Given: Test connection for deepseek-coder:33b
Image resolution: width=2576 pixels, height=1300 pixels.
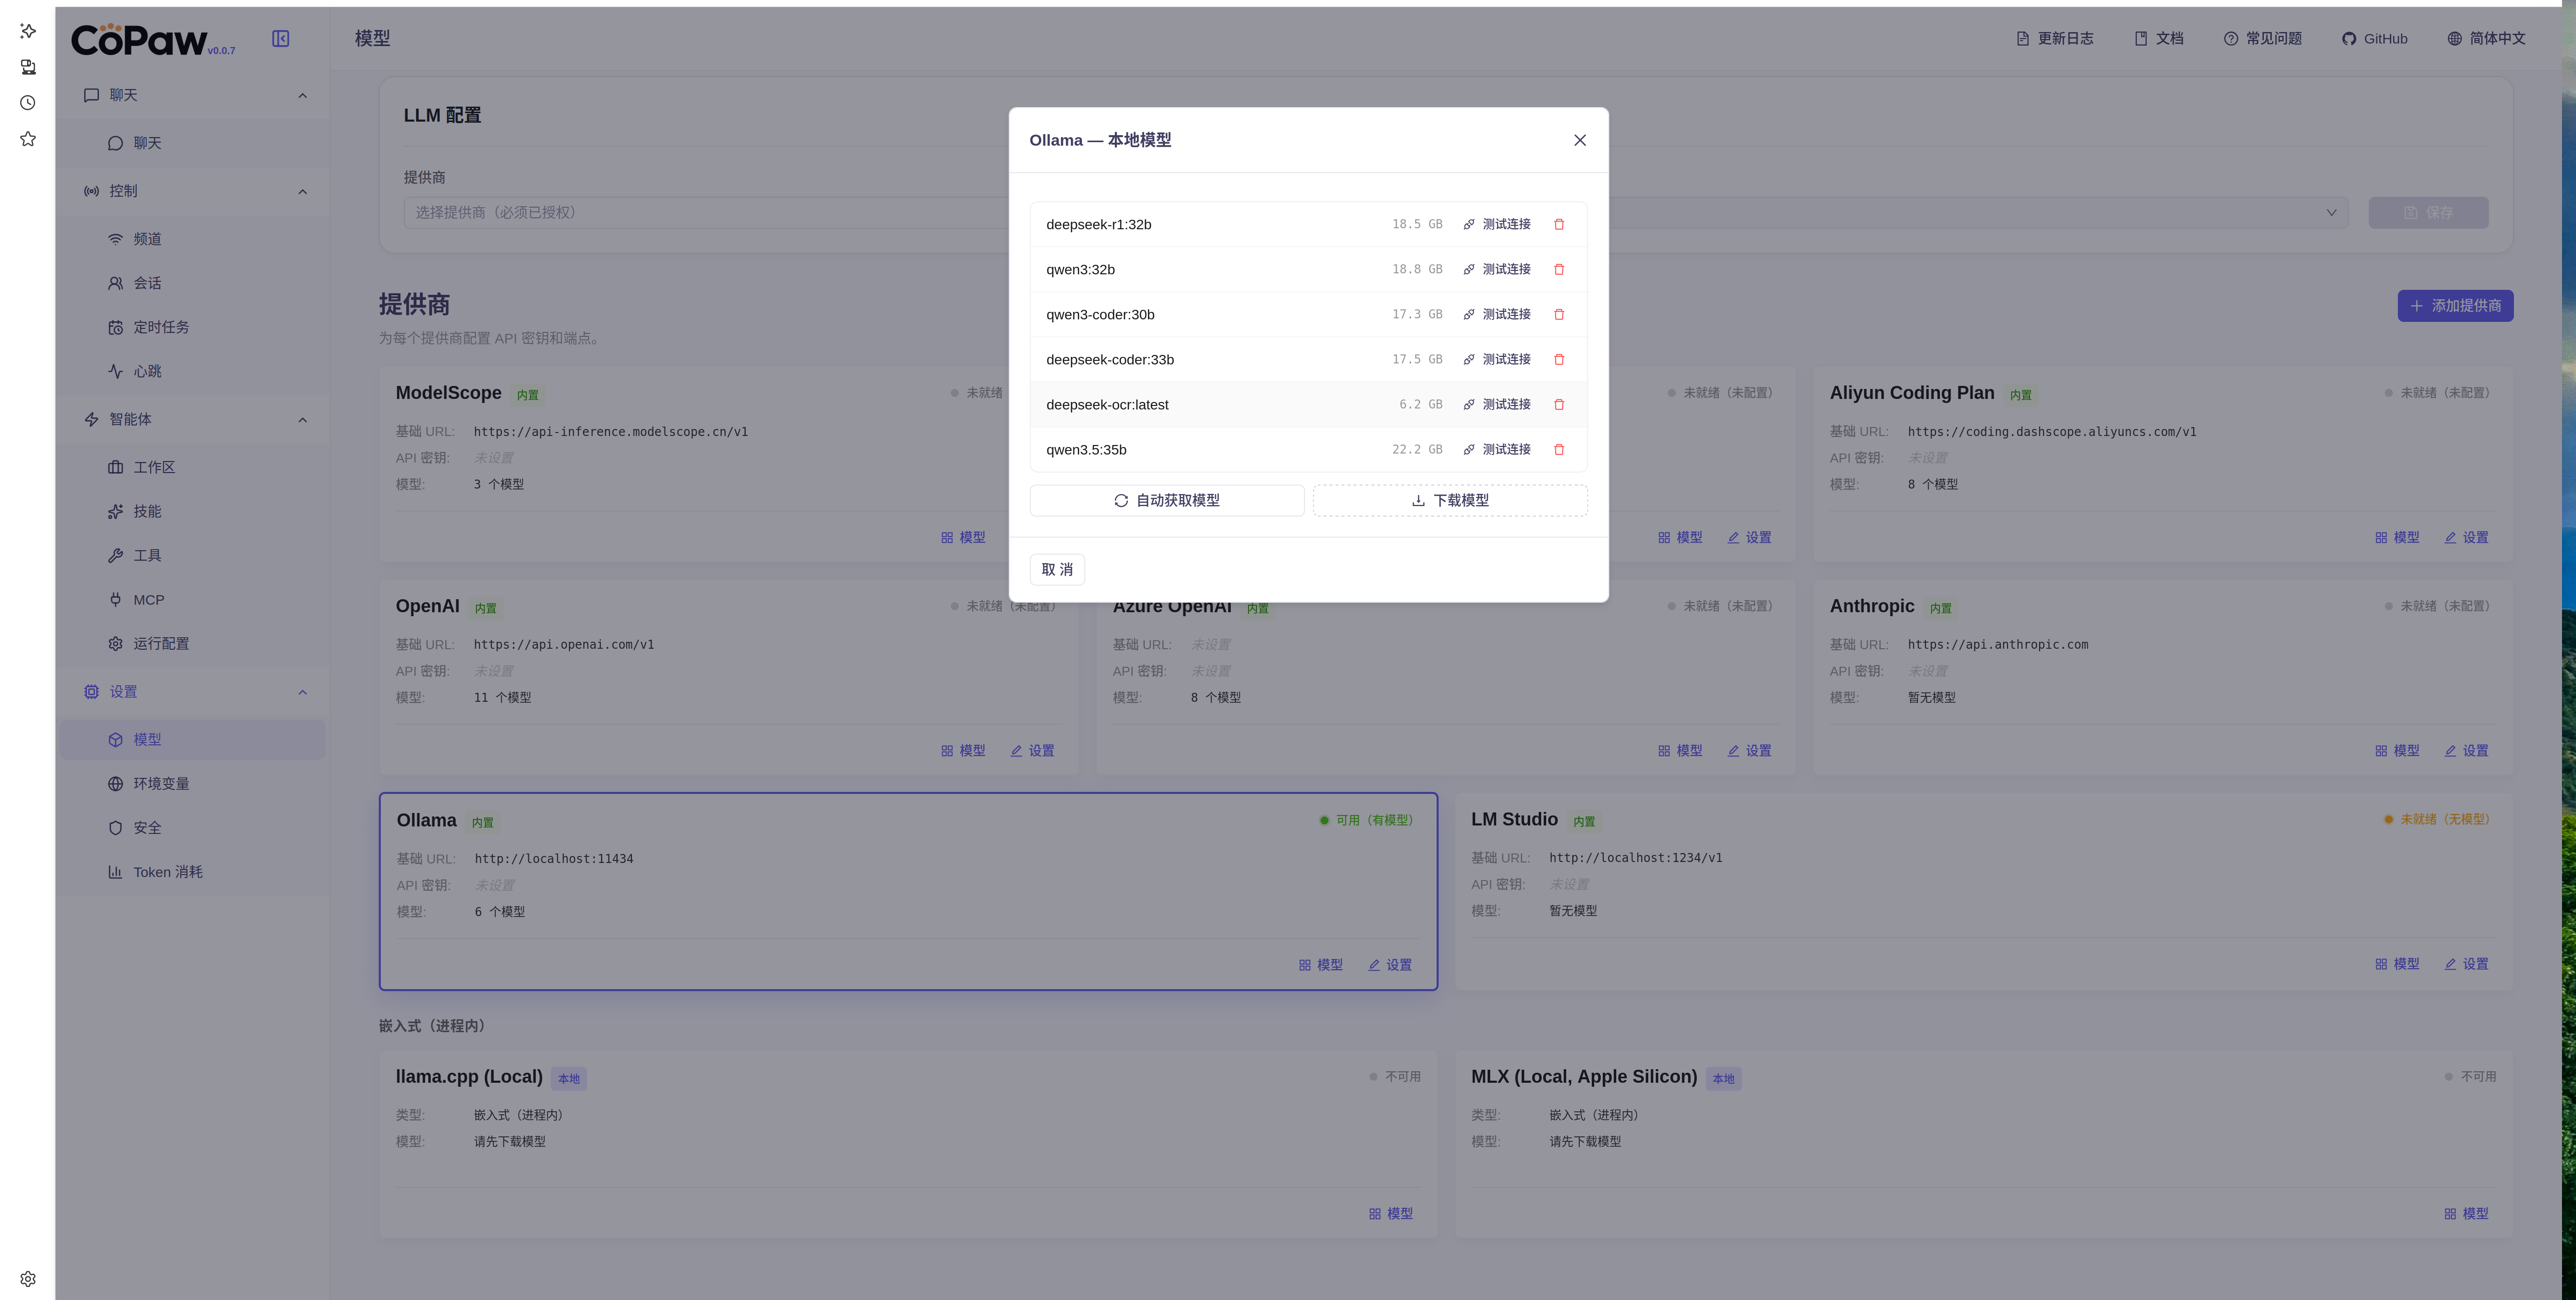Looking at the screenshot, I should pos(1497,359).
